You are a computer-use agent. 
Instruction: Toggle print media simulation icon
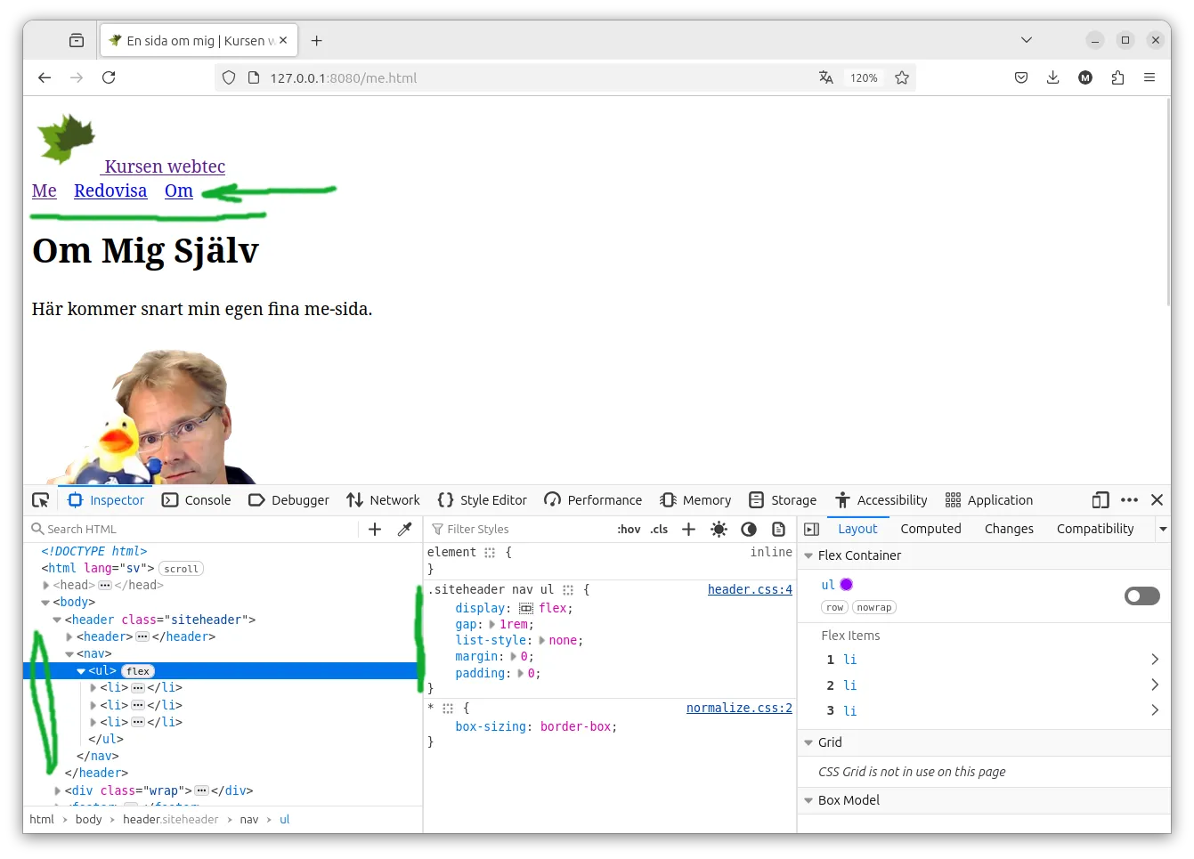[778, 529]
